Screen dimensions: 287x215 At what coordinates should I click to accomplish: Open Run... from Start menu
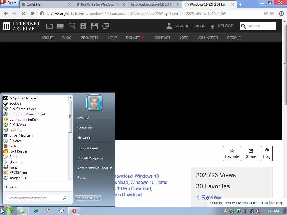pos(82,178)
